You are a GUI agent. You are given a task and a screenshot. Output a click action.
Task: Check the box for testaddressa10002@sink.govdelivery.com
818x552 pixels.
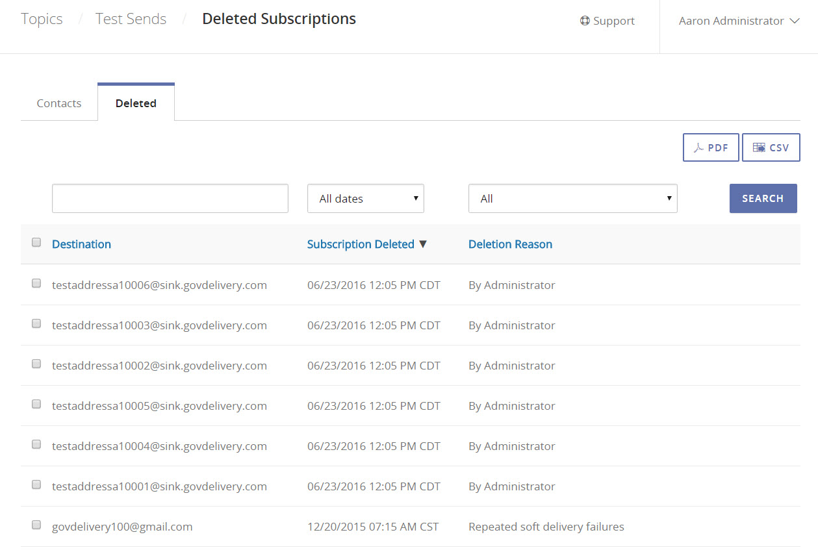point(36,364)
